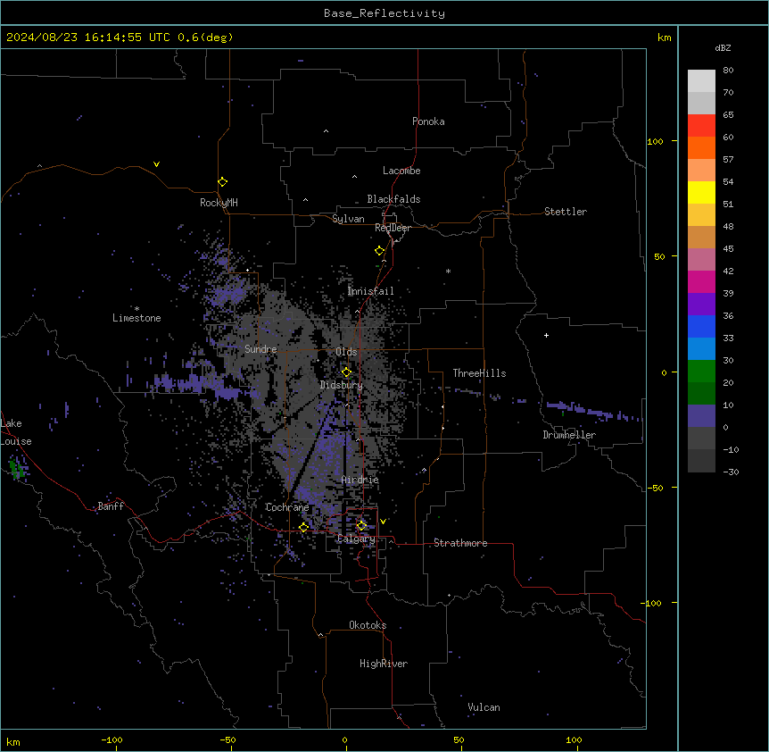This screenshot has height=752, width=769.
Task: Click the Lake Louise label
Action: (16, 432)
